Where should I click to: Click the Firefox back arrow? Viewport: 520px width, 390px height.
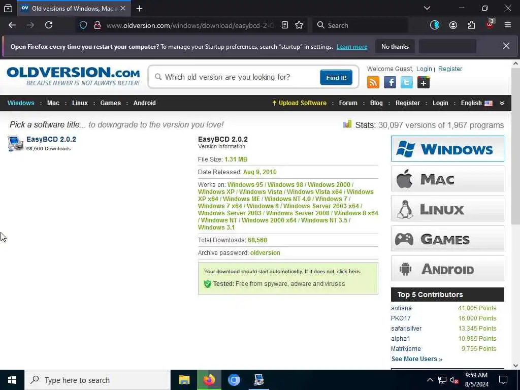click(x=12, y=25)
